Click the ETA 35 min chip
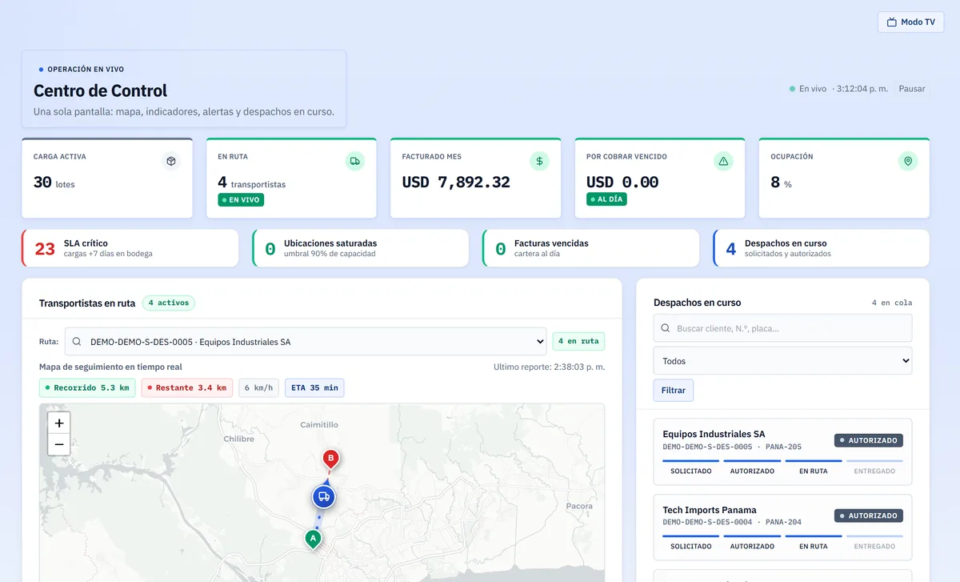This screenshot has width=960, height=582. [x=314, y=388]
